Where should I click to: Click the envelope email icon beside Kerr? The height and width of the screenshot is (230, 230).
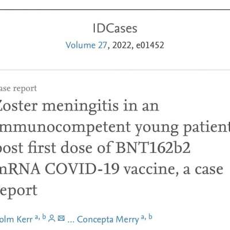click(61, 218)
